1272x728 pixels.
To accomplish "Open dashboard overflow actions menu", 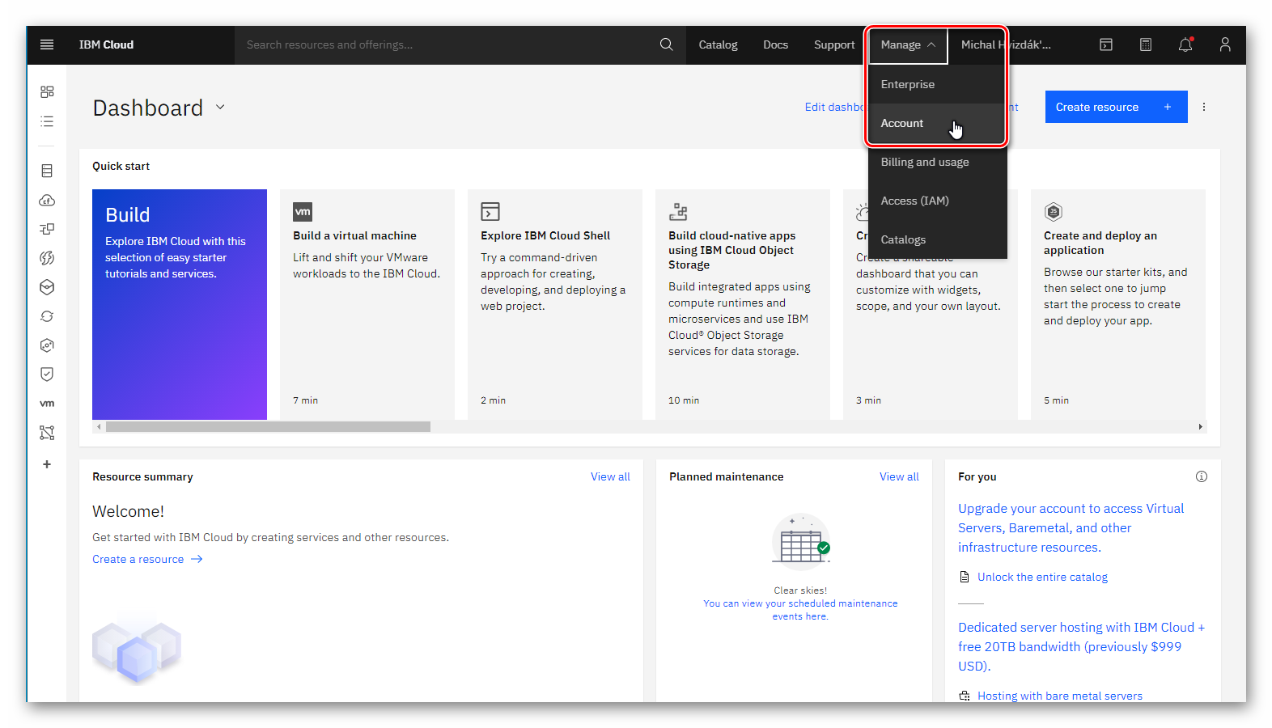I will [x=1204, y=107].
